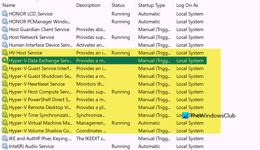Screen dimensions: 260x150
Task: Click Running status of Hyper-V Virtual Machine Ma...
Action: coord(121,123)
